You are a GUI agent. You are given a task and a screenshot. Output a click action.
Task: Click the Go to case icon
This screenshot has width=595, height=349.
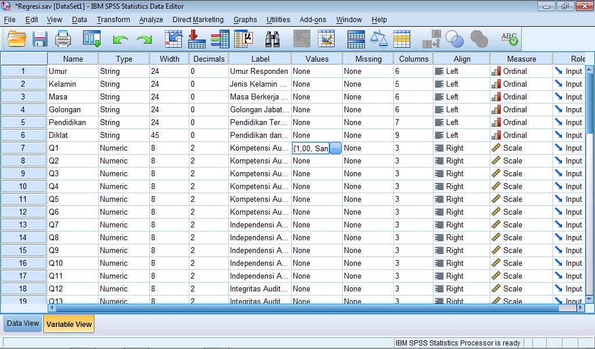pos(173,39)
